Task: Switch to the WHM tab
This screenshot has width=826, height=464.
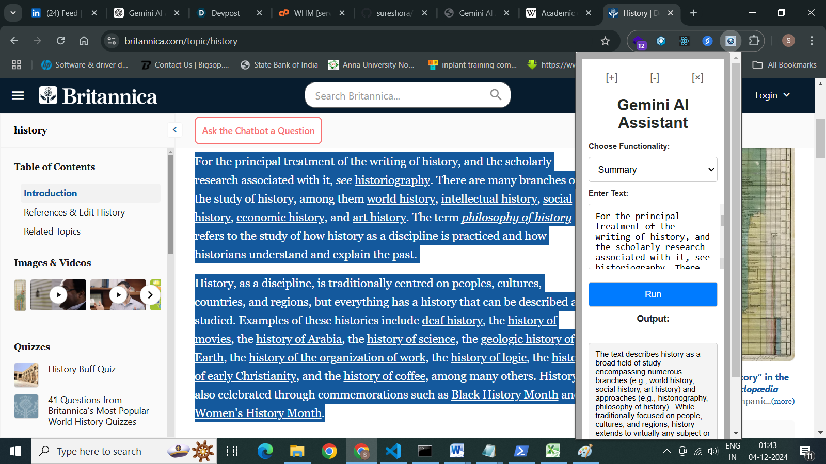Action: 312,13
